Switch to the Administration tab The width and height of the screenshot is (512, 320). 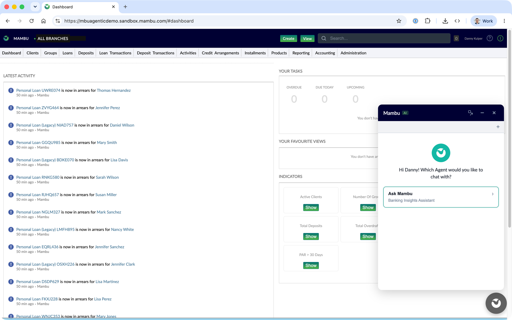(353, 53)
